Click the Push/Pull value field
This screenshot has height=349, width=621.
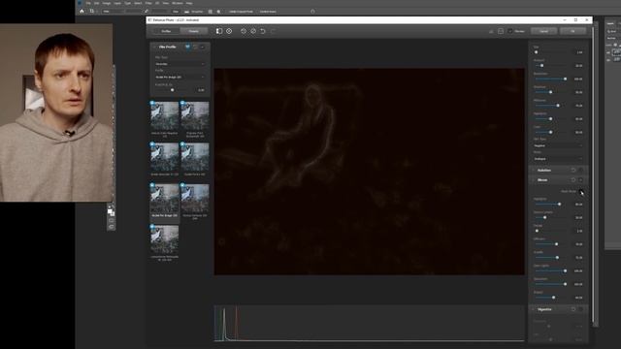(x=201, y=90)
